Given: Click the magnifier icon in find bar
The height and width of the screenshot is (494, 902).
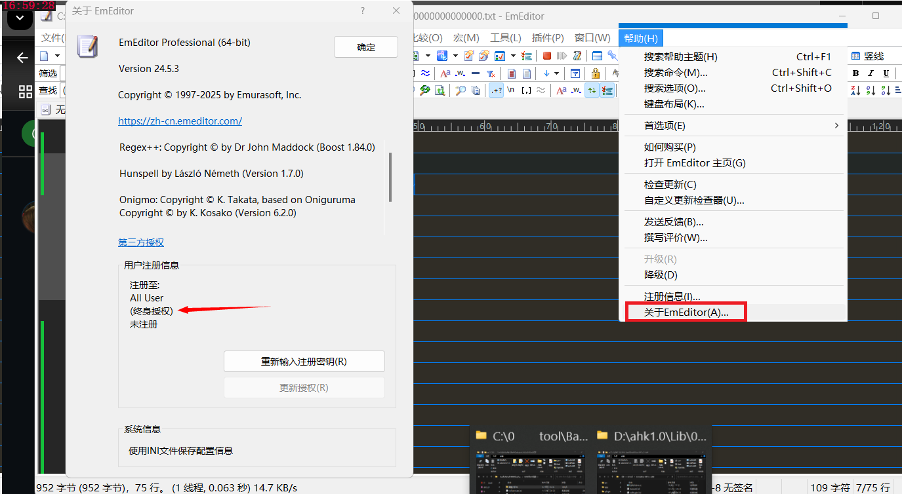Looking at the screenshot, I should [461, 90].
